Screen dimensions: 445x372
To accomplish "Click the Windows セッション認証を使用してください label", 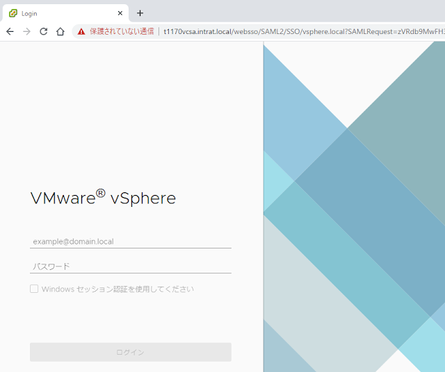I will click(x=118, y=289).
